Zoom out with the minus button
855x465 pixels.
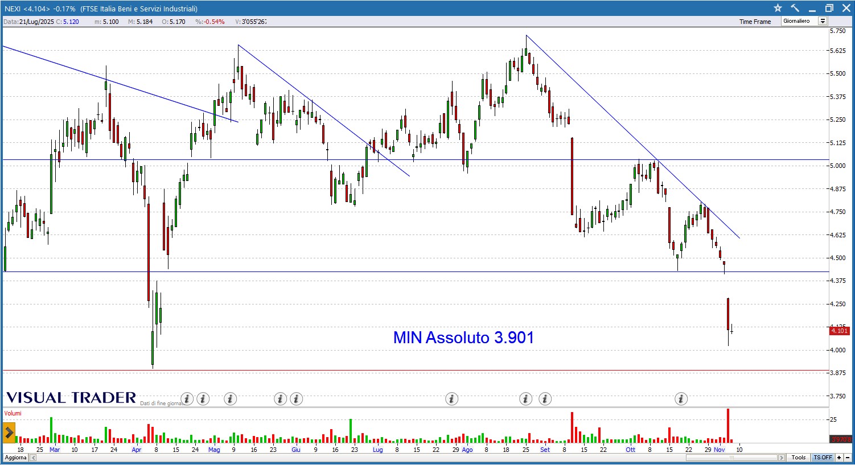point(848,458)
